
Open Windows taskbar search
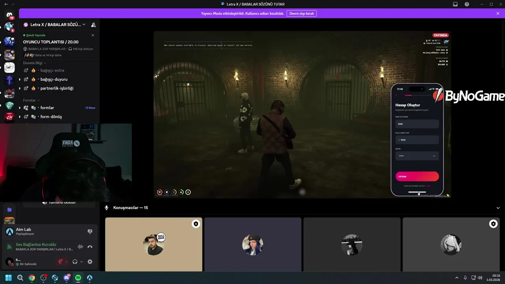pos(20,278)
